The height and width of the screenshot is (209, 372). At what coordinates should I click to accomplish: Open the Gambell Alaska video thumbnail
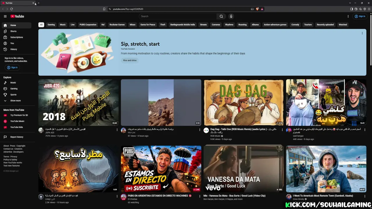(x=326, y=169)
